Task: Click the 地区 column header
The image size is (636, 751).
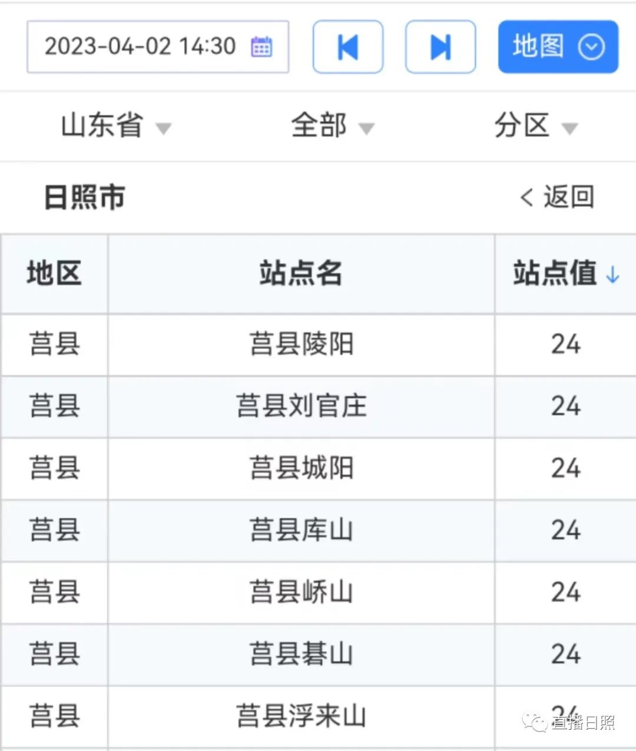Action: pyautogui.click(x=54, y=274)
